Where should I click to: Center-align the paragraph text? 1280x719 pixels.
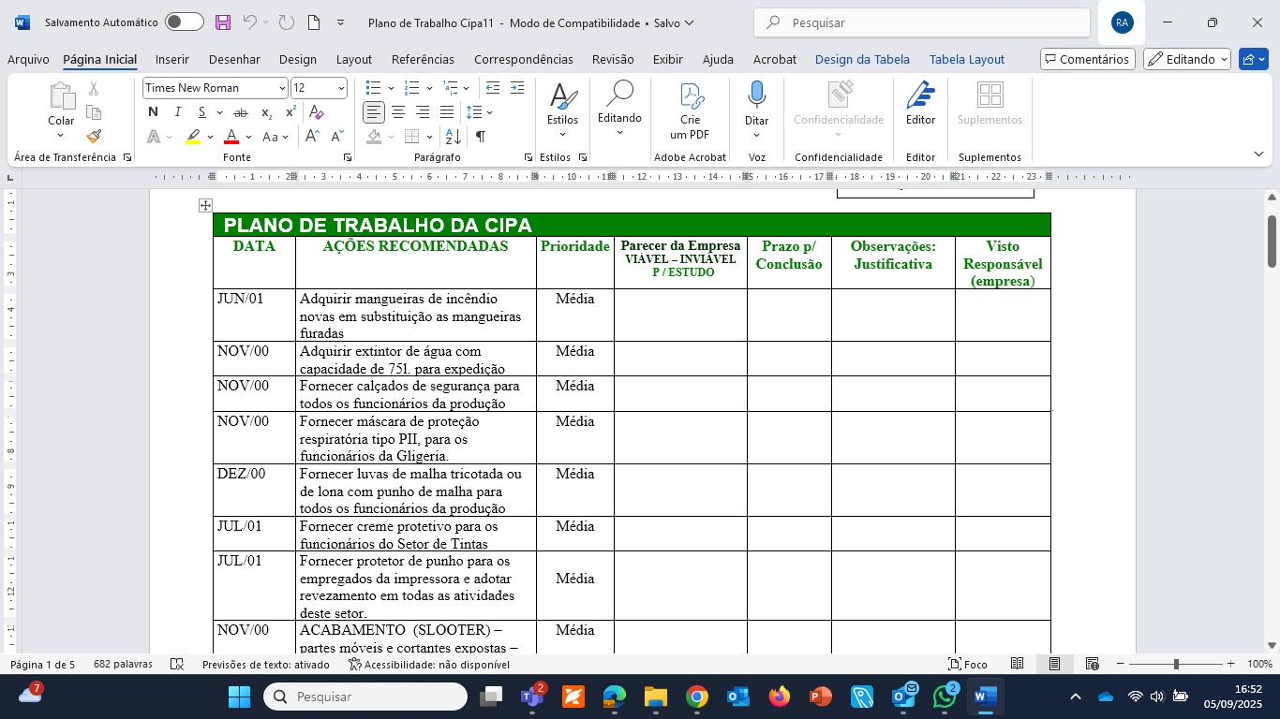[x=398, y=112]
